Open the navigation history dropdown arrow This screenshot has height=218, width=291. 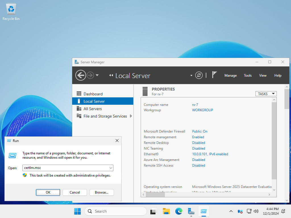pyautogui.click(x=97, y=75)
